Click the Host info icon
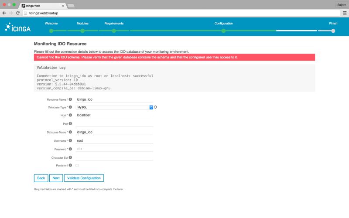Viewport: 349px width, 218px height. click(70, 115)
